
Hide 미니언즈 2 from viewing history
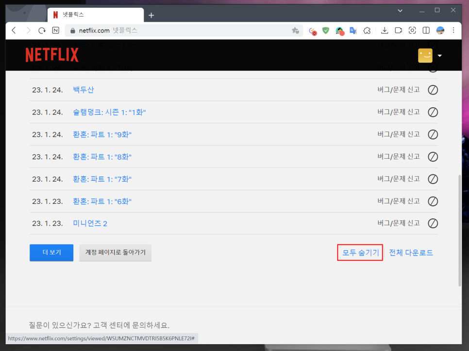[x=433, y=223]
